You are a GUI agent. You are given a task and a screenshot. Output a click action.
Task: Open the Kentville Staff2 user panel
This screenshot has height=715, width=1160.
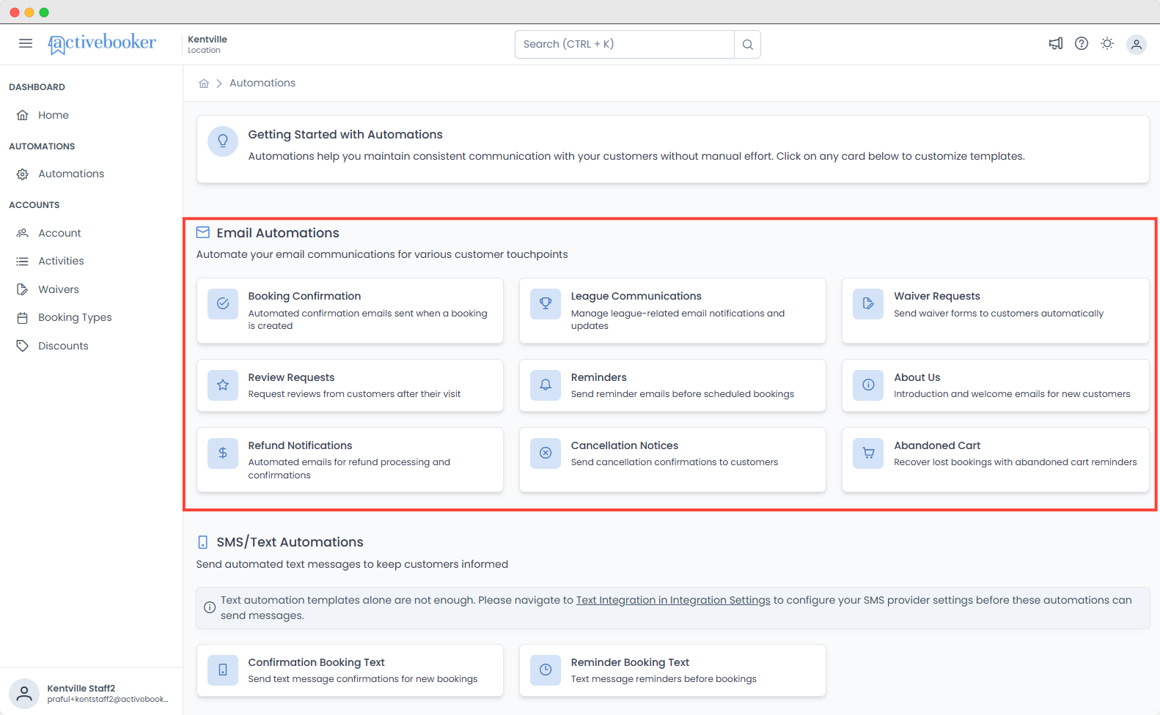91,693
